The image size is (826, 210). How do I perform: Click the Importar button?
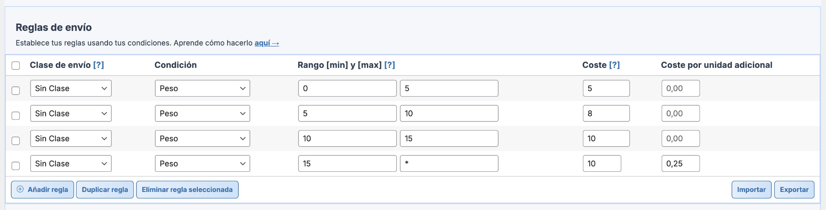(751, 190)
